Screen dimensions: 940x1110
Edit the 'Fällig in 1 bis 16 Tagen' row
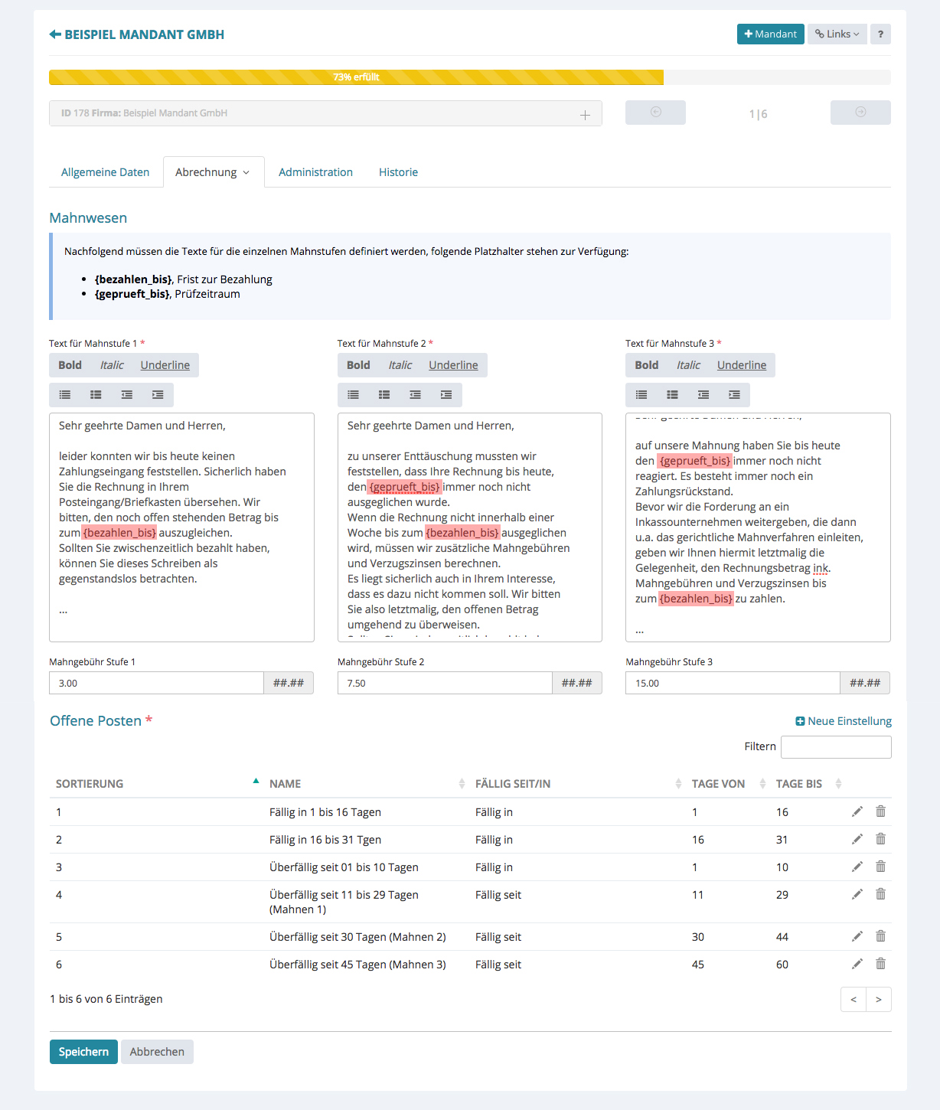pyautogui.click(x=857, y=811)
